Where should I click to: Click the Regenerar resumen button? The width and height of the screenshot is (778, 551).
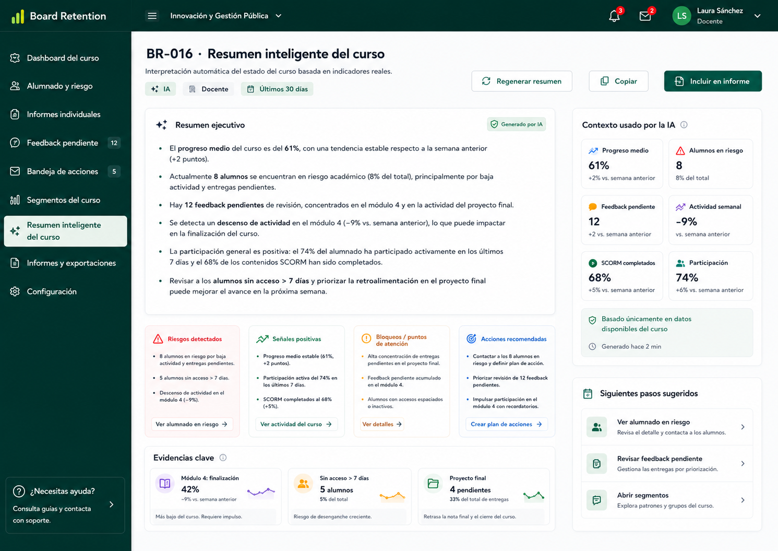click(522, 81)
